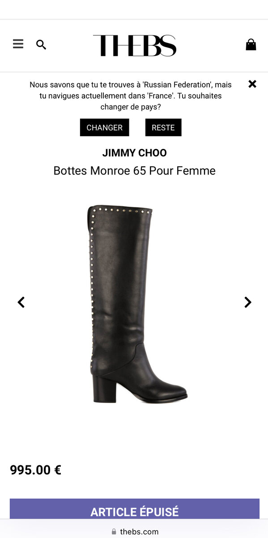Tap the 995.00 € price
Image resolution: width=268 pixels, height=538 pixels.
[x=36, y=470]
